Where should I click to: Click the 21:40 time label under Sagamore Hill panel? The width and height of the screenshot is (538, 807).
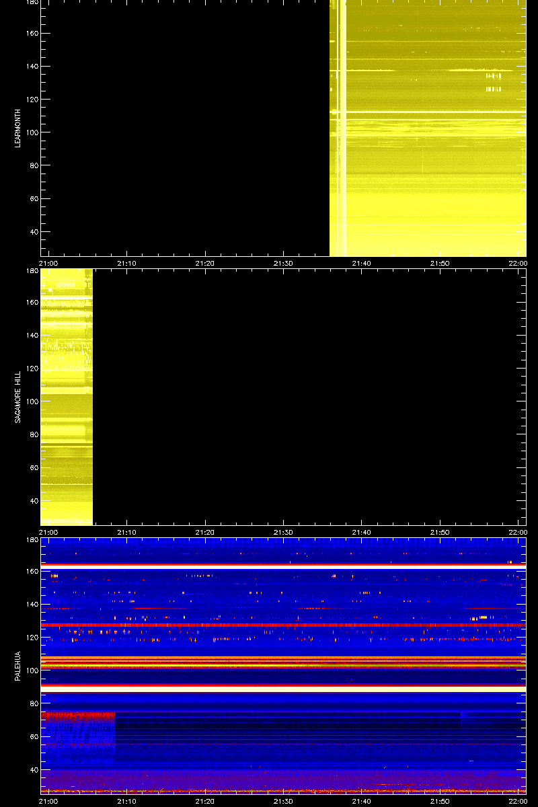(x=362, y=532)
